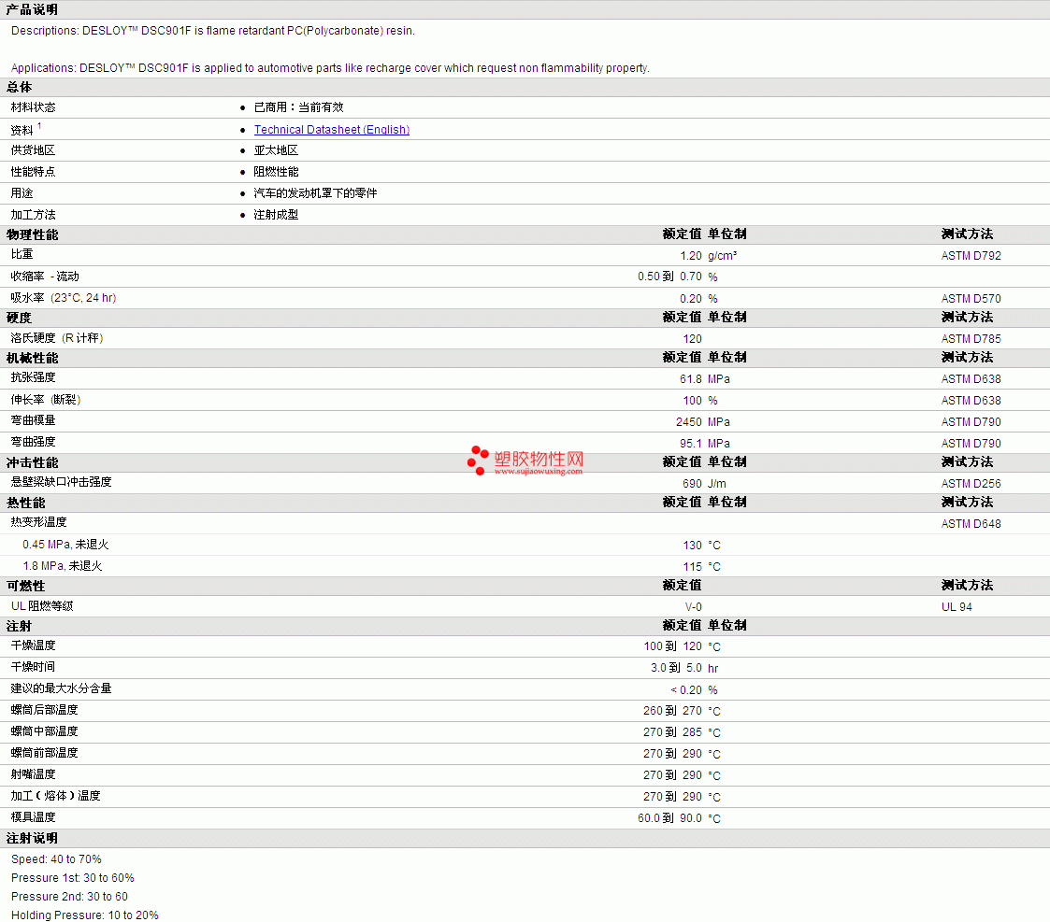Click the ASTM D570 test method
1050x922 pixels.
click(971, 298)
